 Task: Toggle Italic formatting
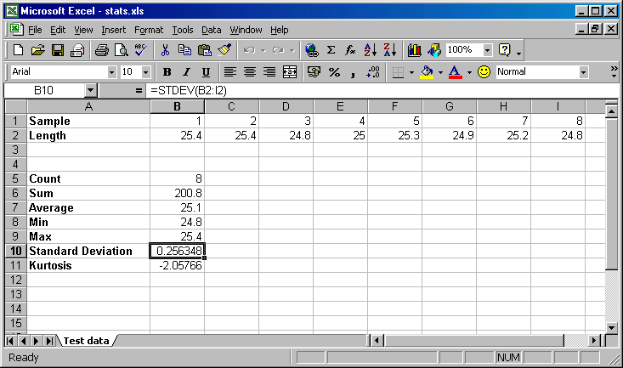point(186,72)
